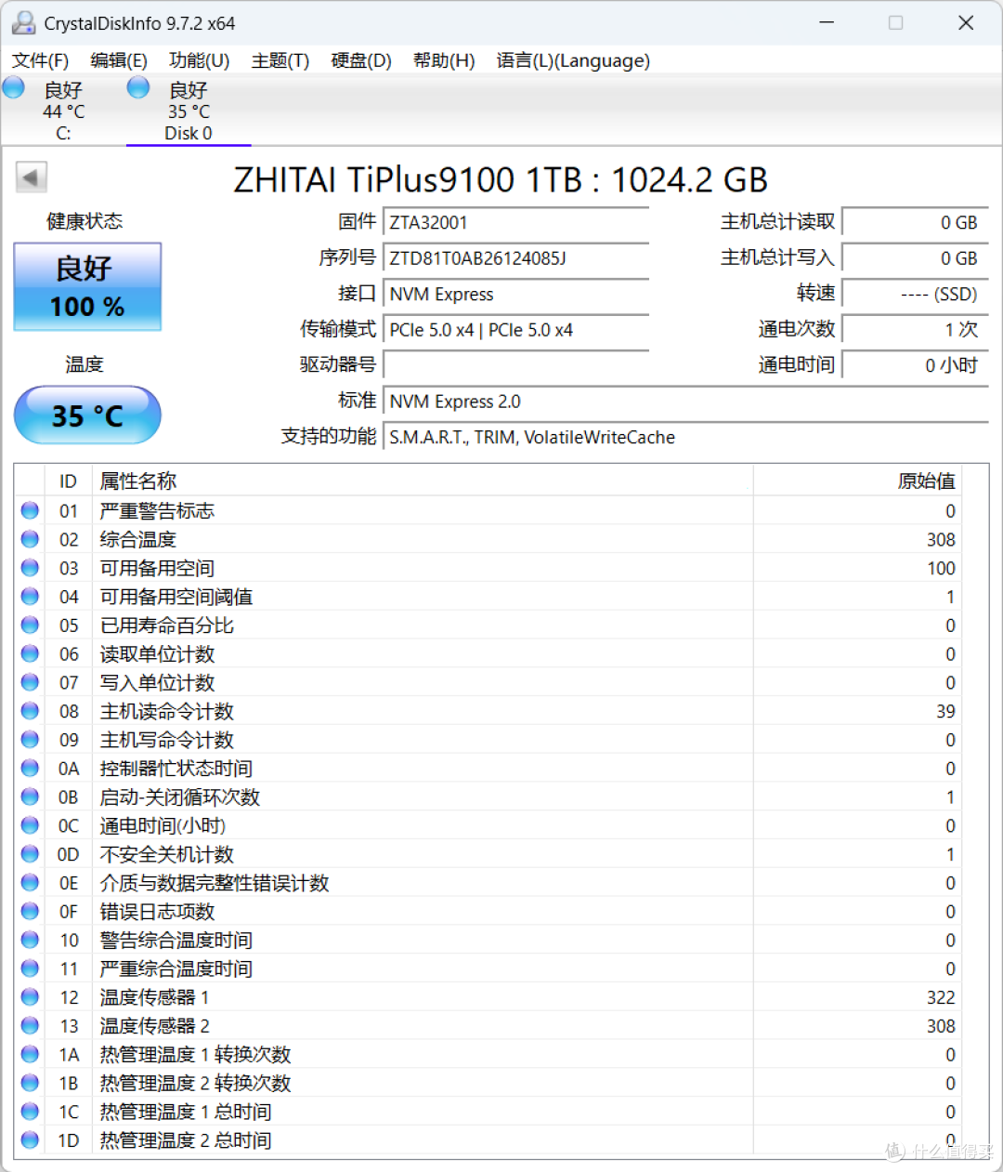Image resolution: width=1003 pixels, height=1172 pixels.
Task: Click the standard field NVM Express 2.0
Action: pos(685,402)
